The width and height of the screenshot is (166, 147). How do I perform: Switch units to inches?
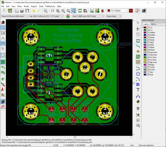point(3,38)
